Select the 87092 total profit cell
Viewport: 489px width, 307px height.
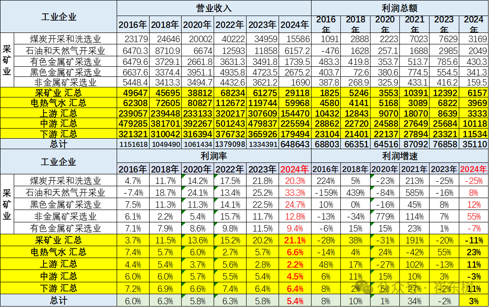click(x=414, y=144)
